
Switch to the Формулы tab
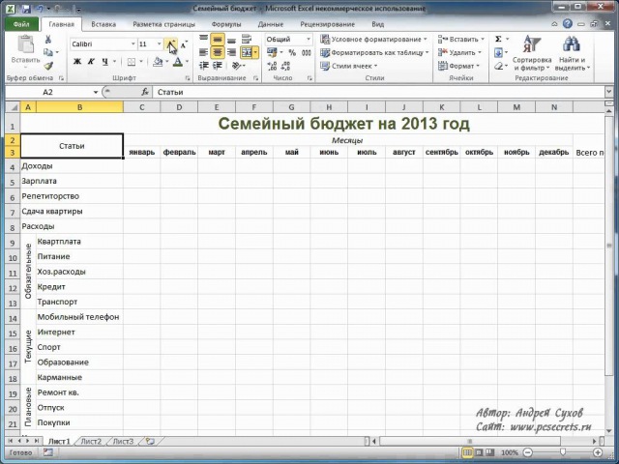click(226, 24)
